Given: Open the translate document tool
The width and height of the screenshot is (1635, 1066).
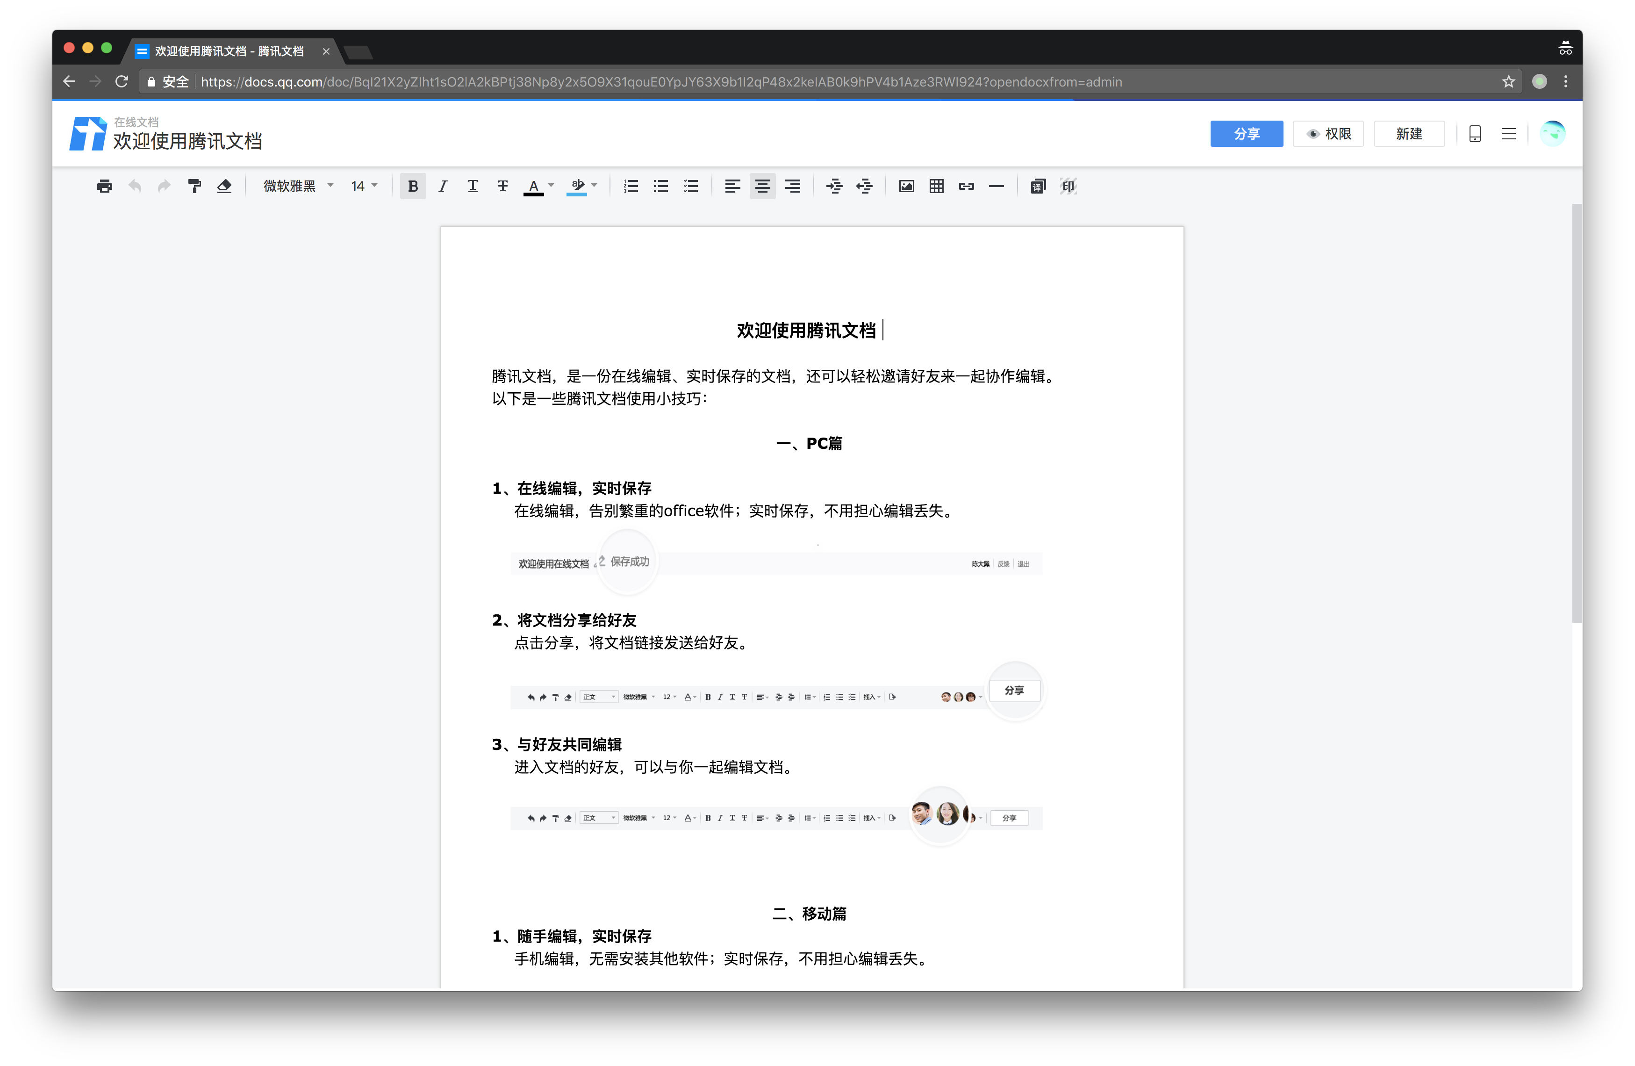Looking at the screenshot, I should pos(1038,186).
